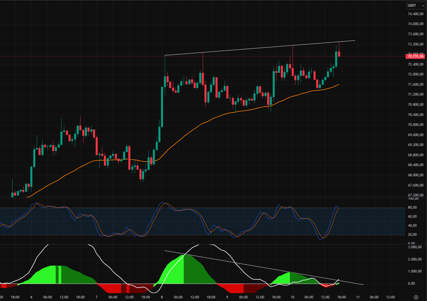Click date label 10 on time axis

click(x=292, y=297)
